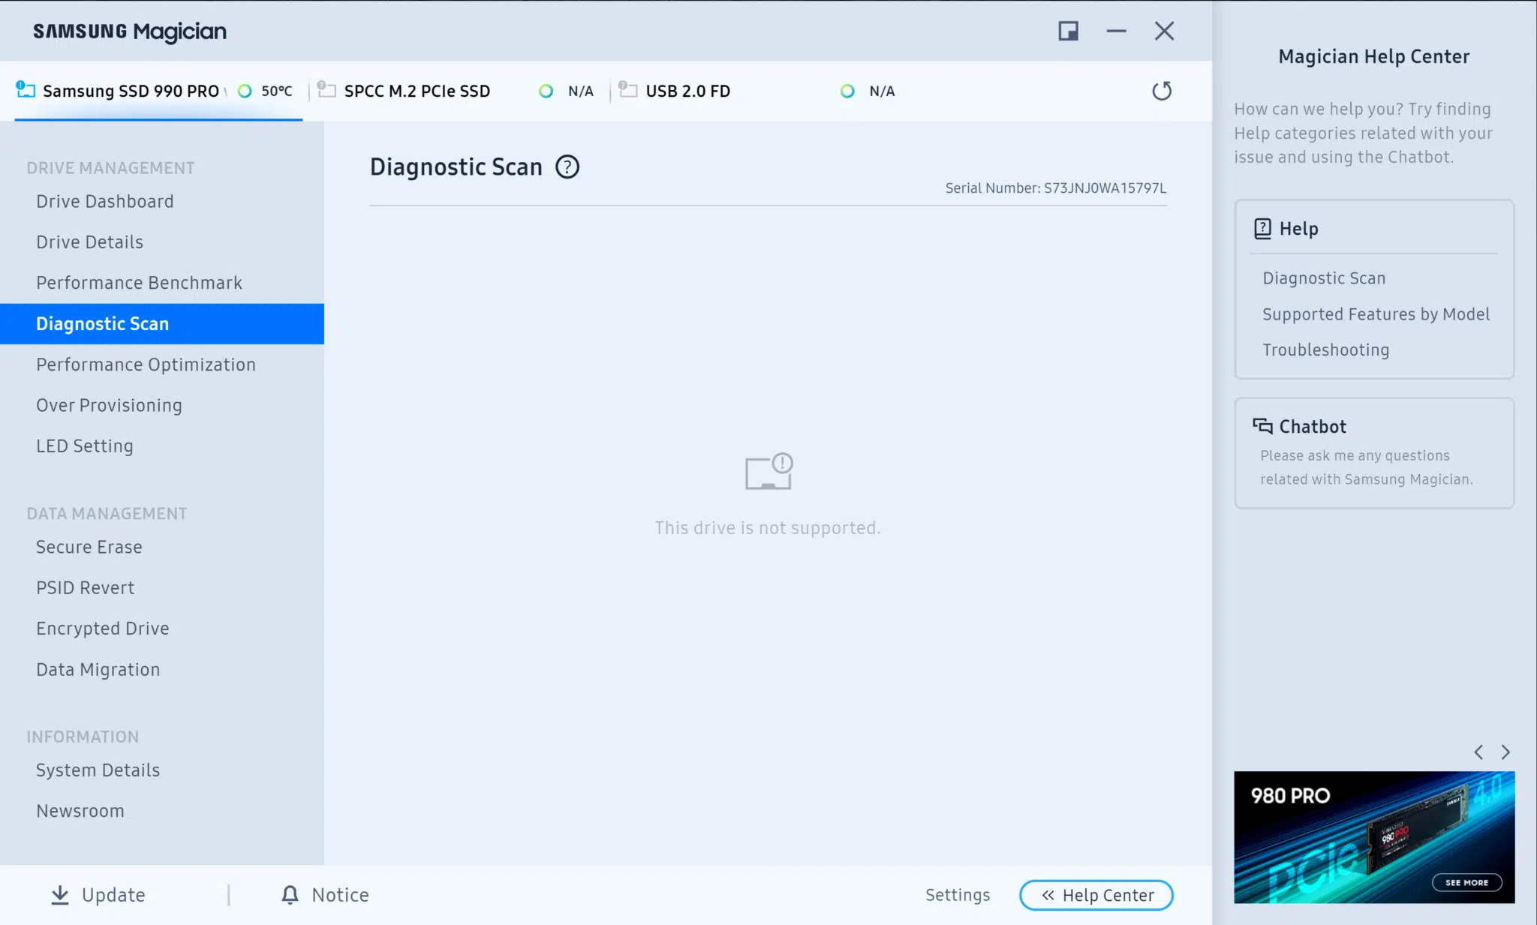1537x925 pixels.
Task: Click the Update label in bottom bar
Action: (113, 895)
